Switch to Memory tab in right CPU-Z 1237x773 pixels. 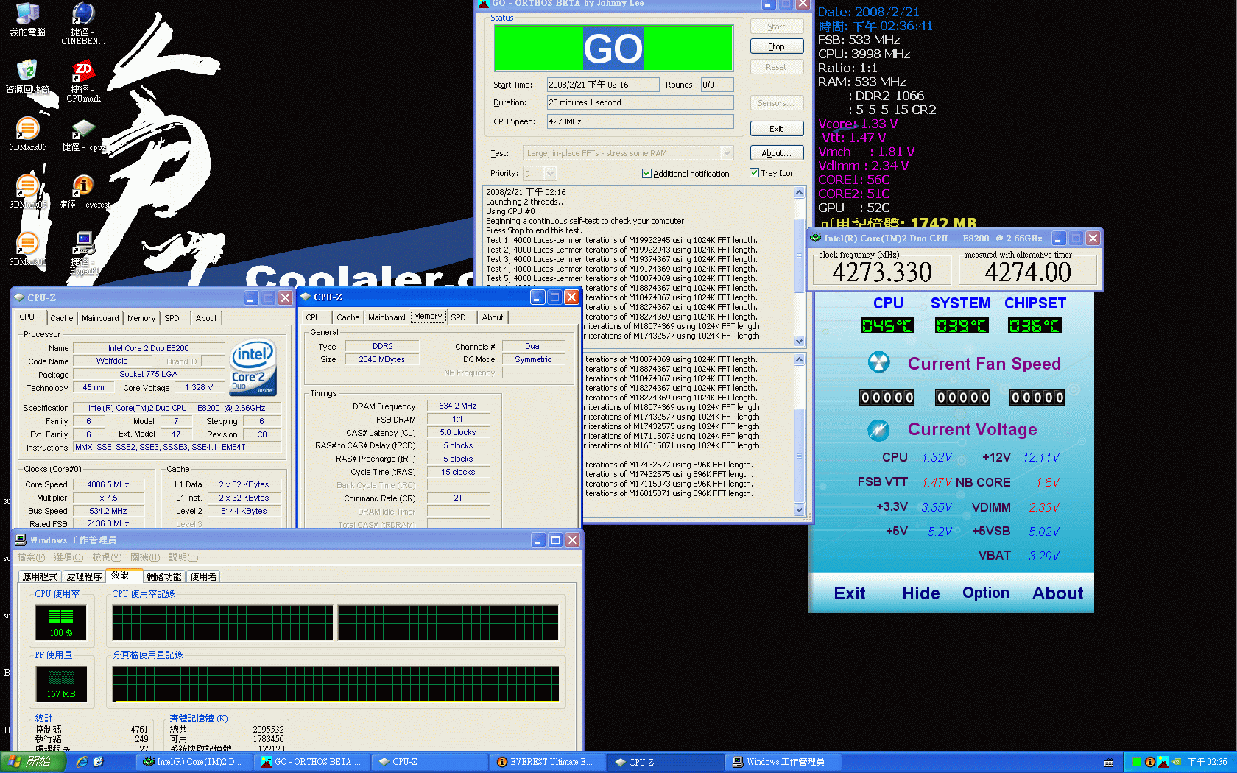428,317
